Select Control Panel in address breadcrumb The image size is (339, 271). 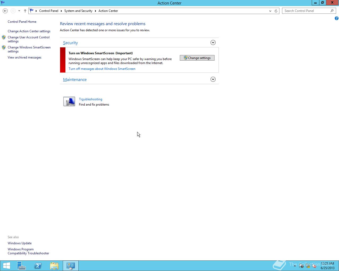(49, 11)
